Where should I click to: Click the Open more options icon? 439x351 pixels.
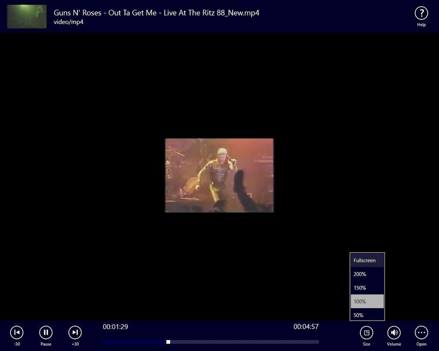point(421,333)
